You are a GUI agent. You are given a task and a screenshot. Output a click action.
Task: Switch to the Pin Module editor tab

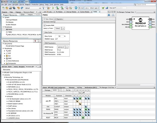(59, 12)
